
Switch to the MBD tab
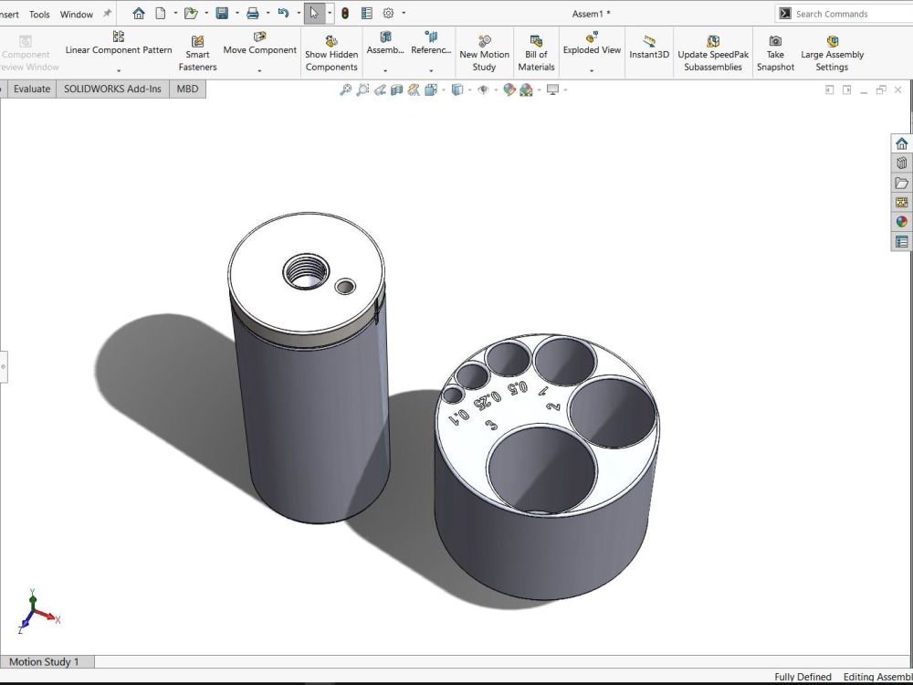click(x=187, y=89)
